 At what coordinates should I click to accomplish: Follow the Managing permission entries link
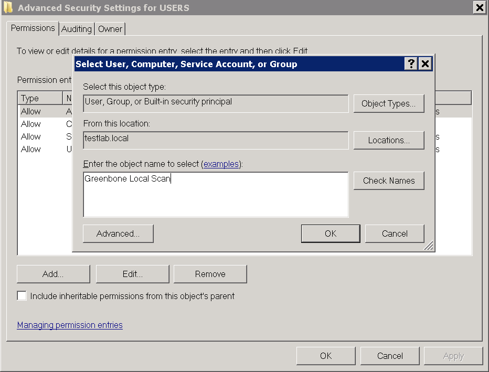(x=70, y=325)
